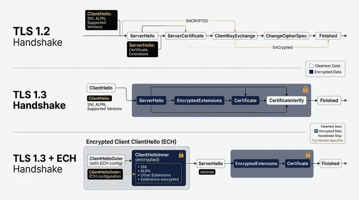Click lock icon above ECH row Certificate box
This screenshot has width=359, height=200.
[308, 154]
